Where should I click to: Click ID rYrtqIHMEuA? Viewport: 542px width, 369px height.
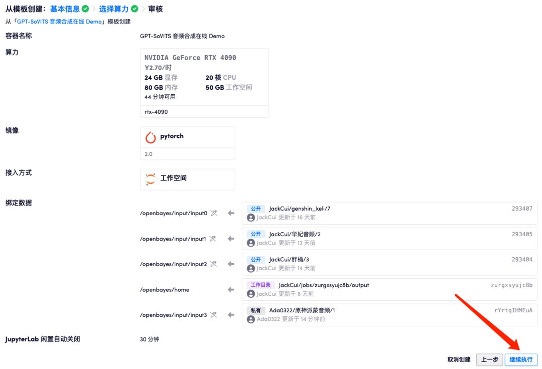(x=514, y=310)
